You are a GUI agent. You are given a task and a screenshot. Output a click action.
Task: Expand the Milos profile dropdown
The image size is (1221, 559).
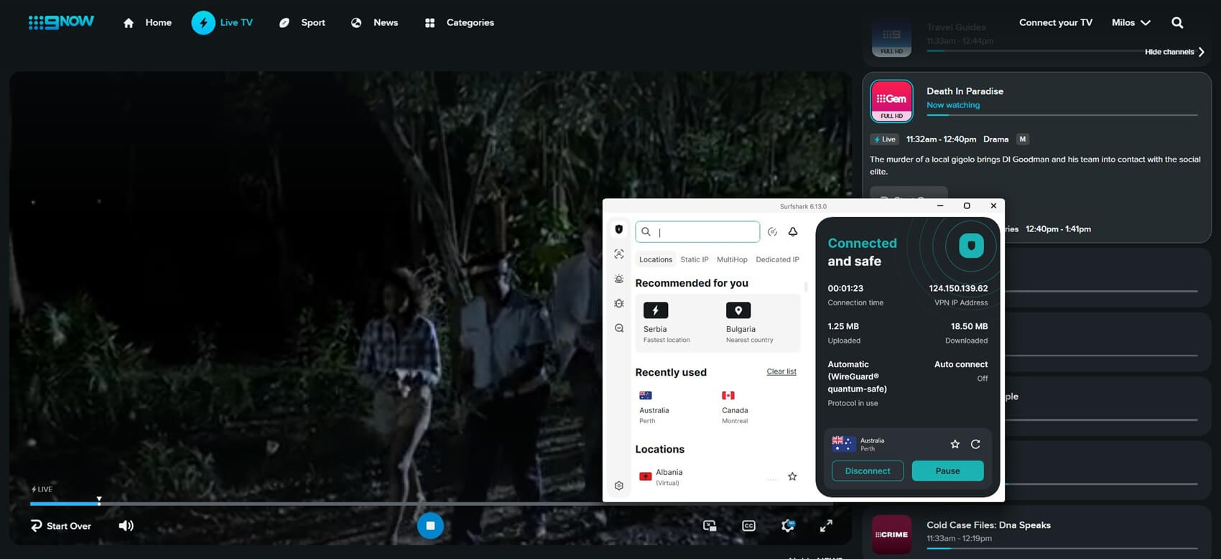[x=1131, y=22]
